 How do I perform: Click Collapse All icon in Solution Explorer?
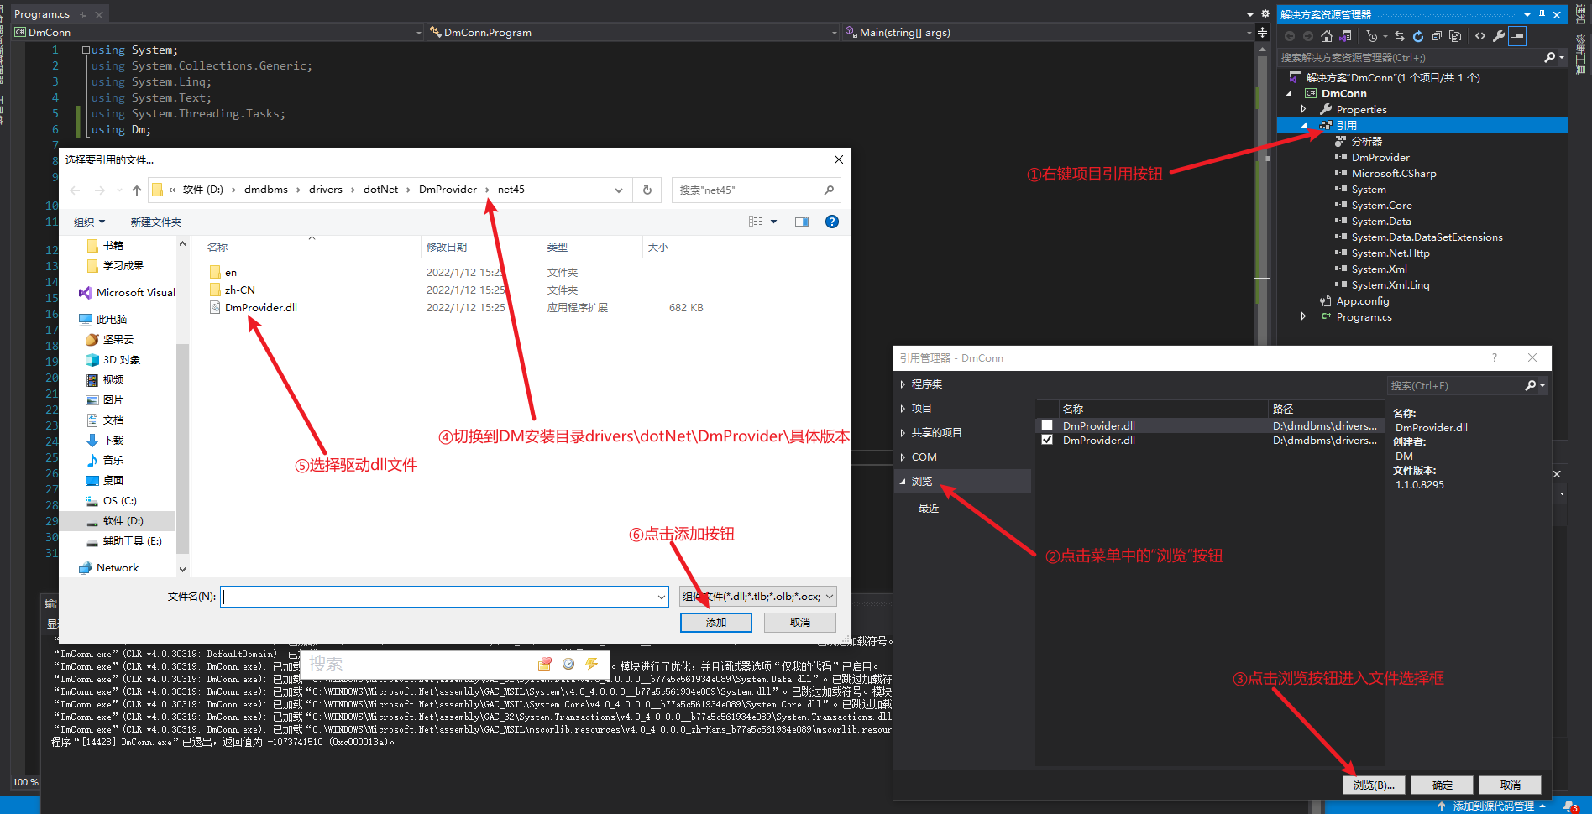pos(1437,36)
